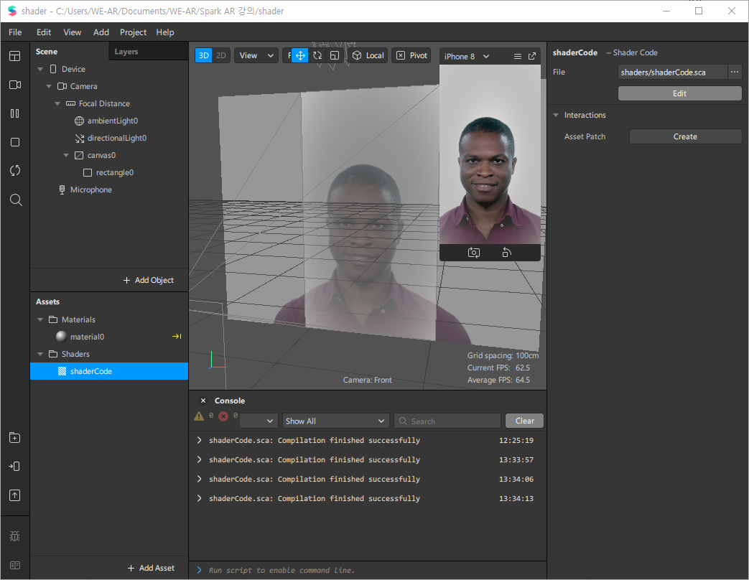
Task: Open the Show All console filter dropdown
Action: tap(335, 421)
